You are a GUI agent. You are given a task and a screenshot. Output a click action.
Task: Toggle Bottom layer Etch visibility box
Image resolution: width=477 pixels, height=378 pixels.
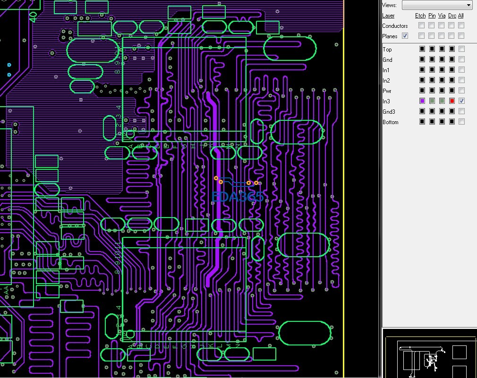[422, 122]
